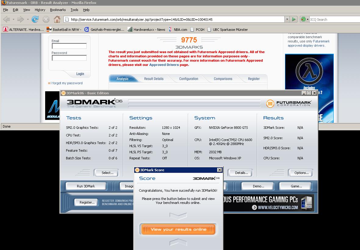
Task: Click the Password input field
Action: click(x=69, y=58)
